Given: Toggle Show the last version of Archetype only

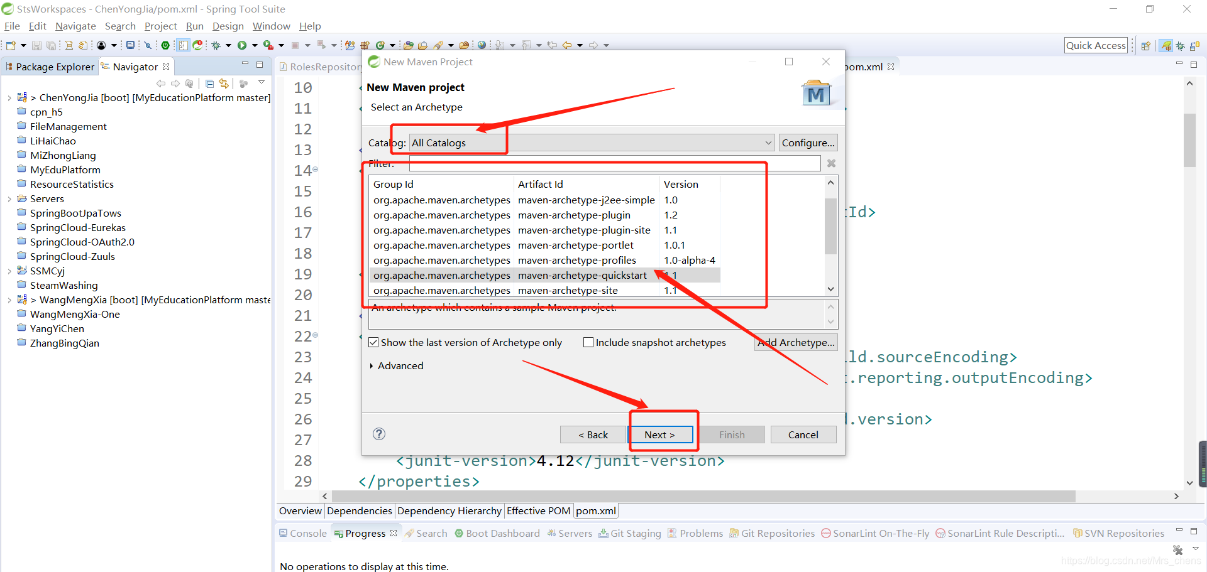Looking at the screenshot, I should (x=374, y=342).
